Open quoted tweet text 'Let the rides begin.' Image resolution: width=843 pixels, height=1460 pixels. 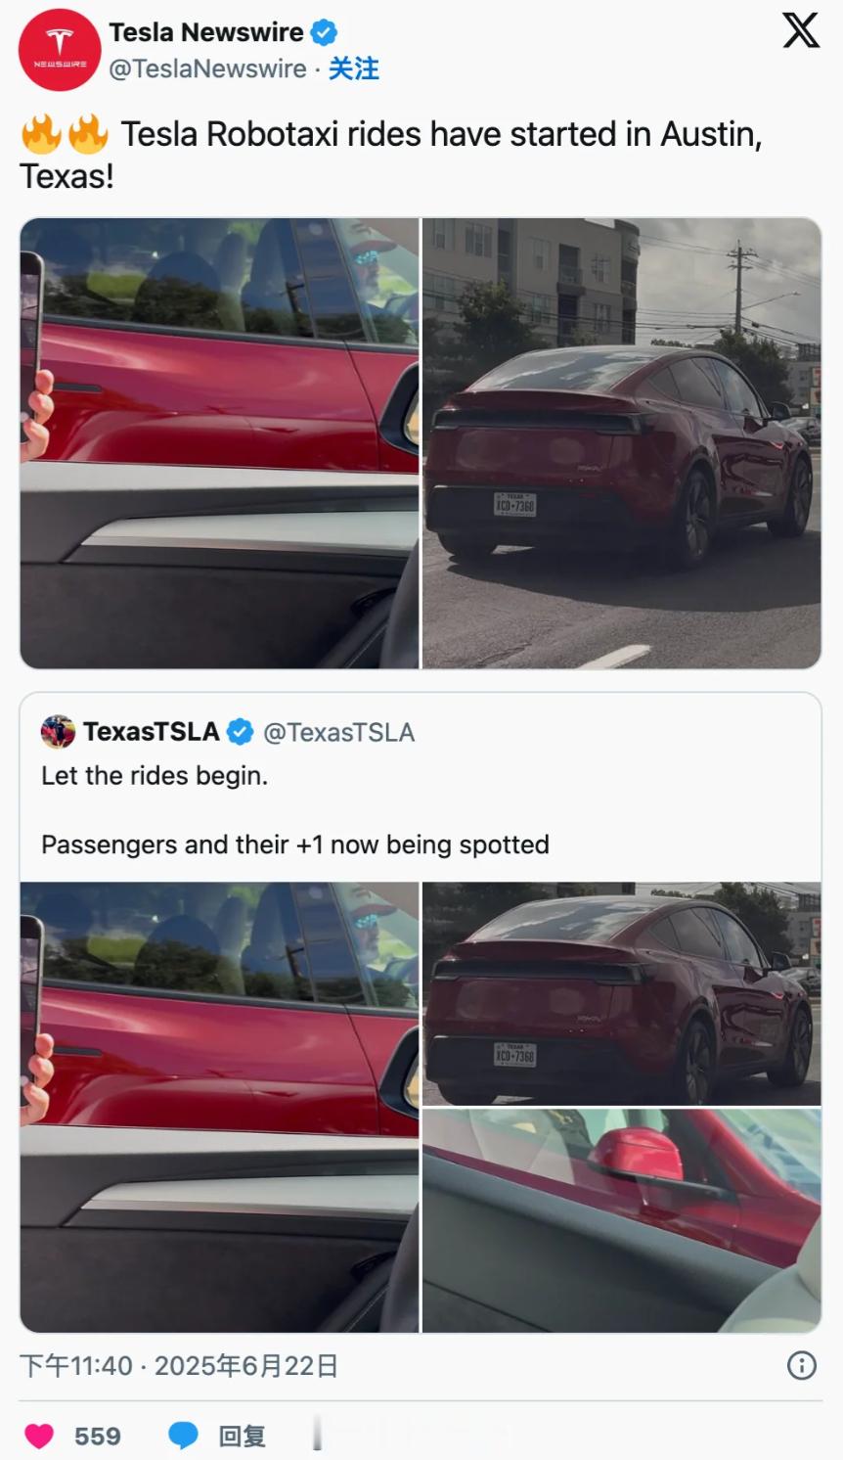[x=155, y=775]
